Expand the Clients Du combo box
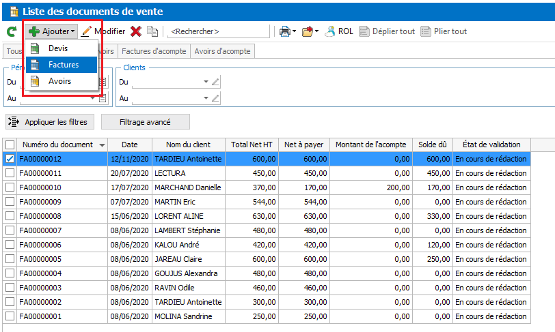Image resolution: width=555 pixels, height=332 pixels. tap(206, 82)
